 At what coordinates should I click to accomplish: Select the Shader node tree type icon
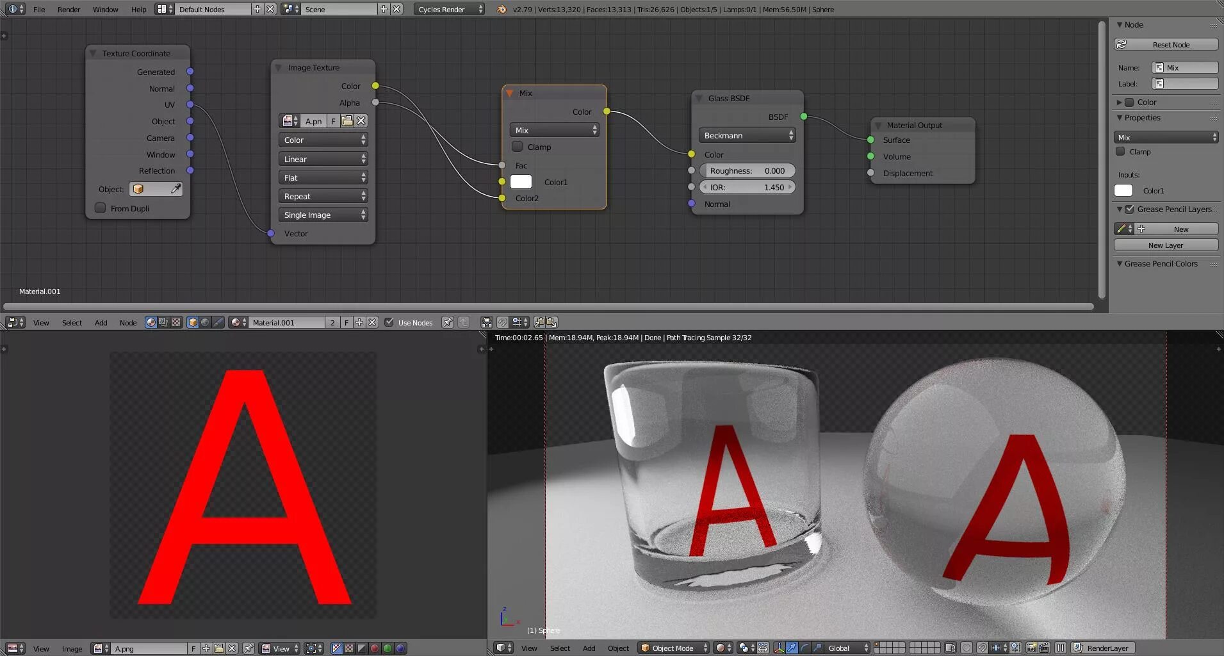pyautogui.click(x=151, y=322)
